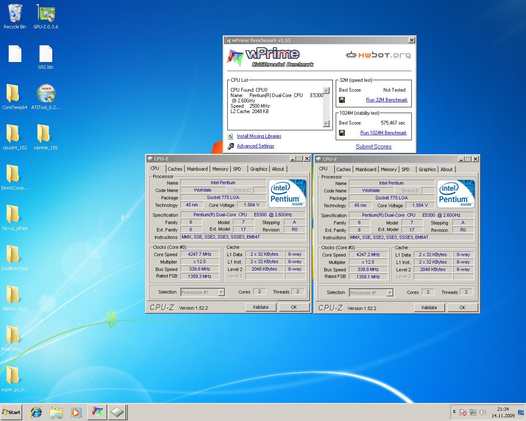Click the Advanced Settings wrench icon
The image size is (526, 421).
pos(231,146)
